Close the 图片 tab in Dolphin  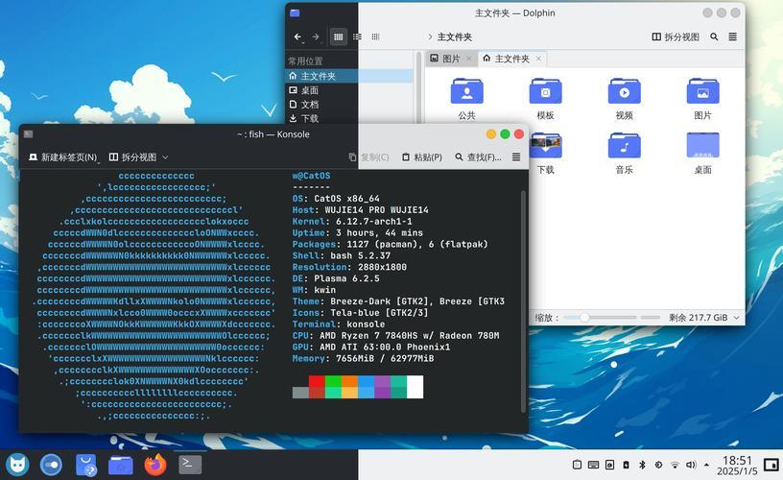(x=469, y=59)
